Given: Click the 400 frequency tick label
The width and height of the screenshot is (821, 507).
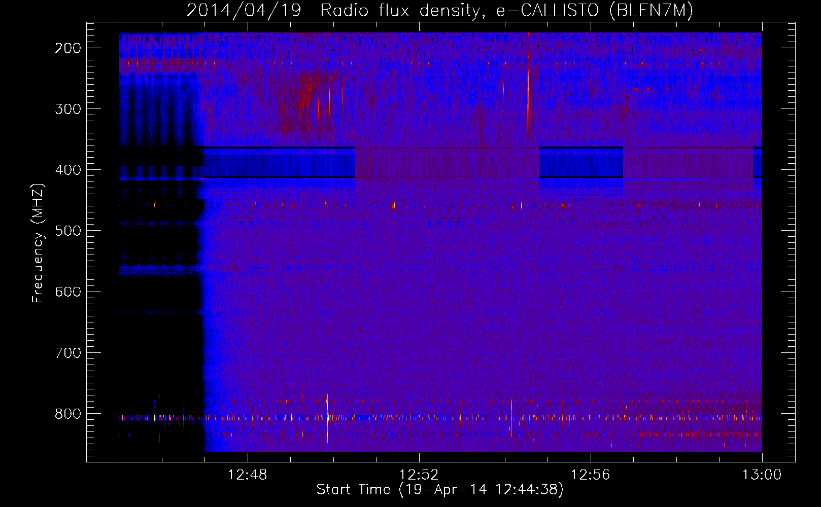Looking at the screenshot, I should click(68, 170).
